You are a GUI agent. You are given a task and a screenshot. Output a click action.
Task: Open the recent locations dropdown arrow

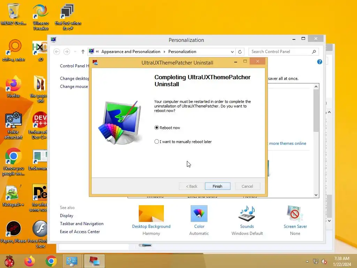click(75, 52)
